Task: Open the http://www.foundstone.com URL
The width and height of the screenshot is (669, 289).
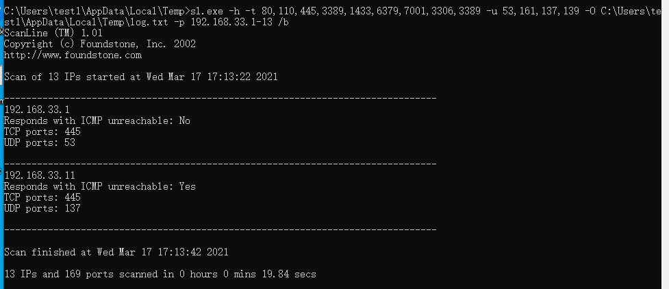Action: pyautogui.click(x=73, y=55)
